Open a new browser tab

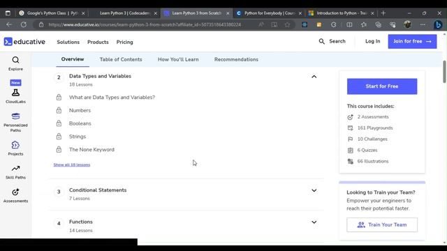(x=383, y=13)
